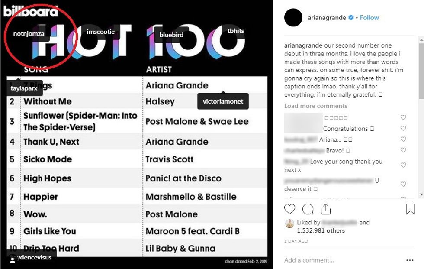Like the post with the heart icon
The width and height of the screenshot is (424, 269).
pos(289,210)
